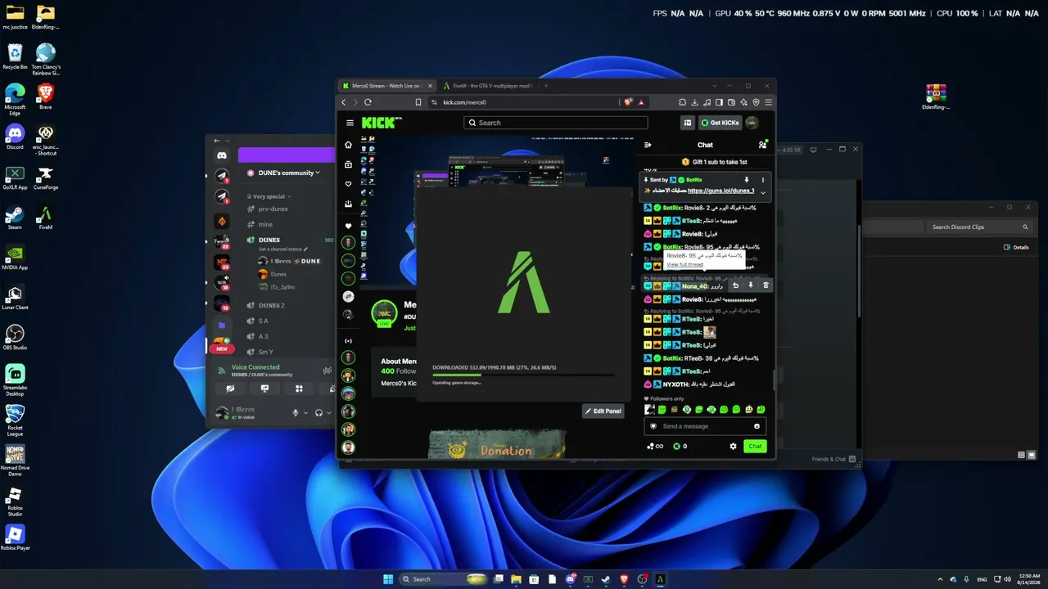
Task: Delete the Nona_40 chat message
Action: click(x=766, y=286)
